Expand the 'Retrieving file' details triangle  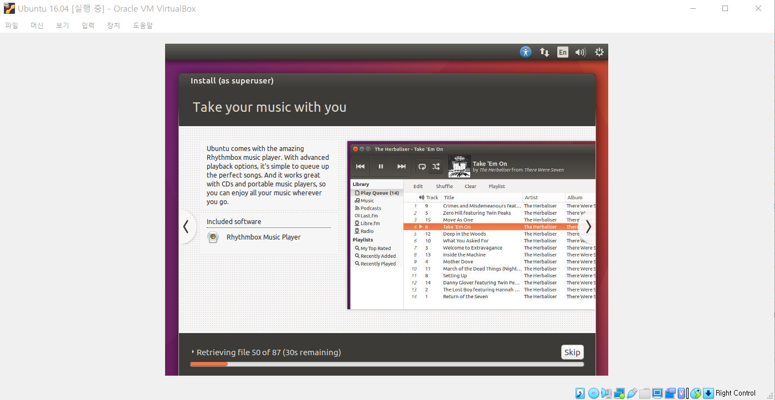(x=193, y=352)
